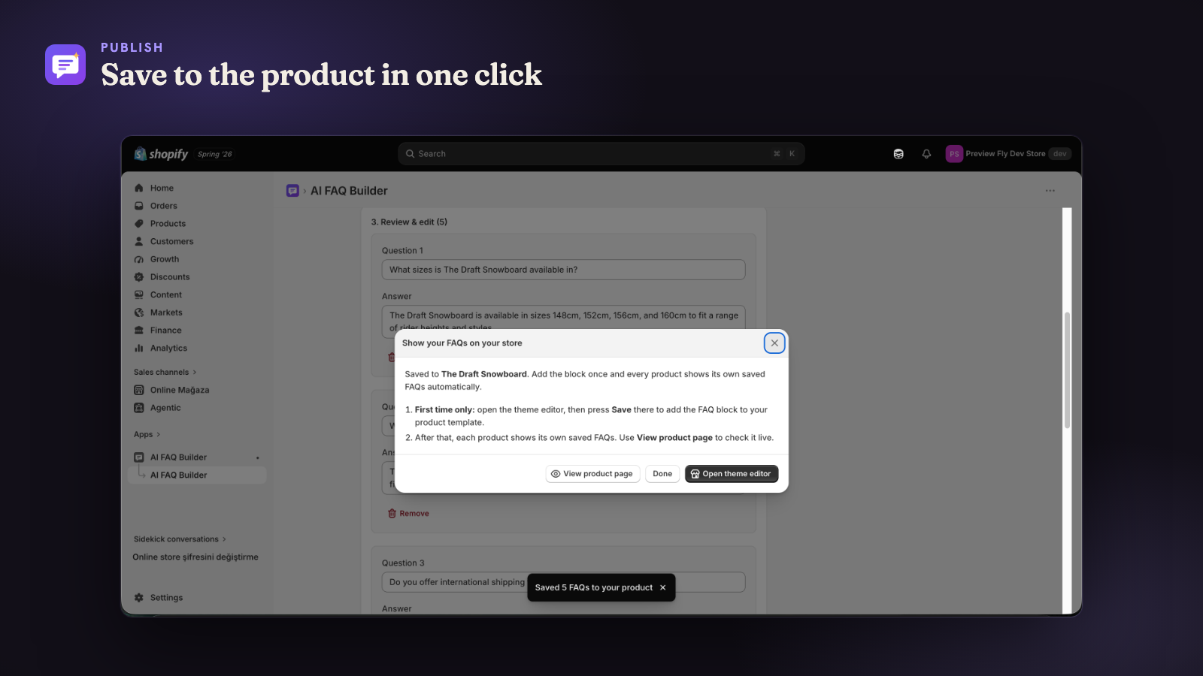The height and width of the screenshot is (676, 1203).
Task: Click the Home icon in sidebar
Action: pyautogui.click(x=139, y=189)
